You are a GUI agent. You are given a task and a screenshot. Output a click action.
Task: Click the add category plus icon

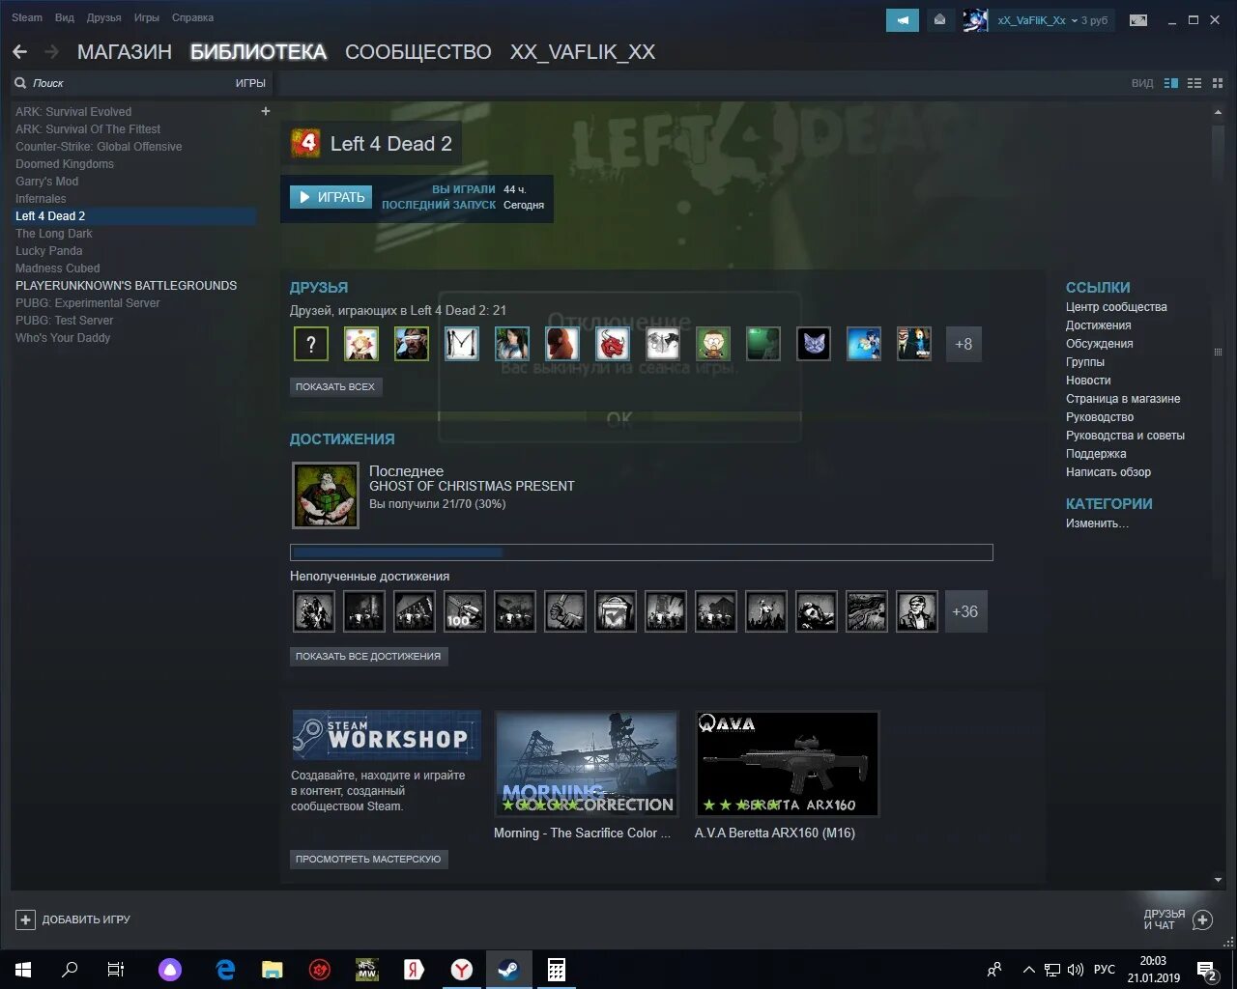pyautogui.click(x=266, y=111)
